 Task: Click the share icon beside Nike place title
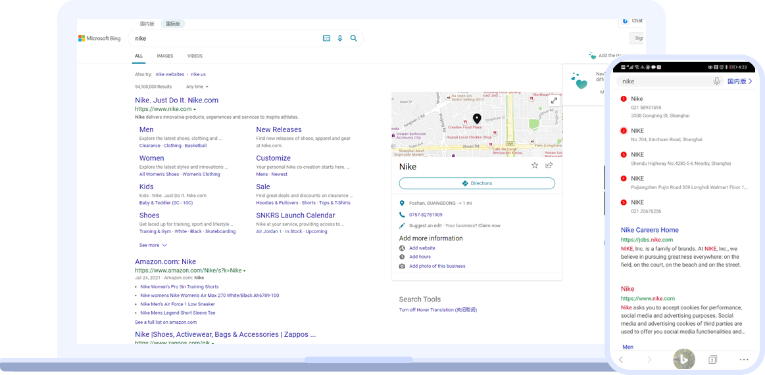[x=549, y=165]
